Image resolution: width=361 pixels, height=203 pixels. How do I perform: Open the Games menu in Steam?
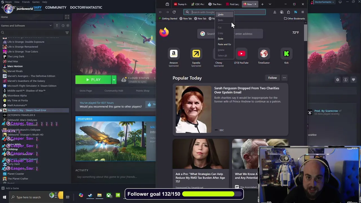click(x=36, y=2)
